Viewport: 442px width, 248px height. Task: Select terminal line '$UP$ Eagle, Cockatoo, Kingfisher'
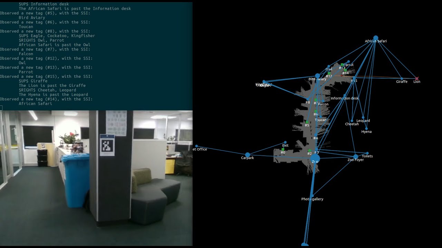pyautogui.click(x=57, y=35)
